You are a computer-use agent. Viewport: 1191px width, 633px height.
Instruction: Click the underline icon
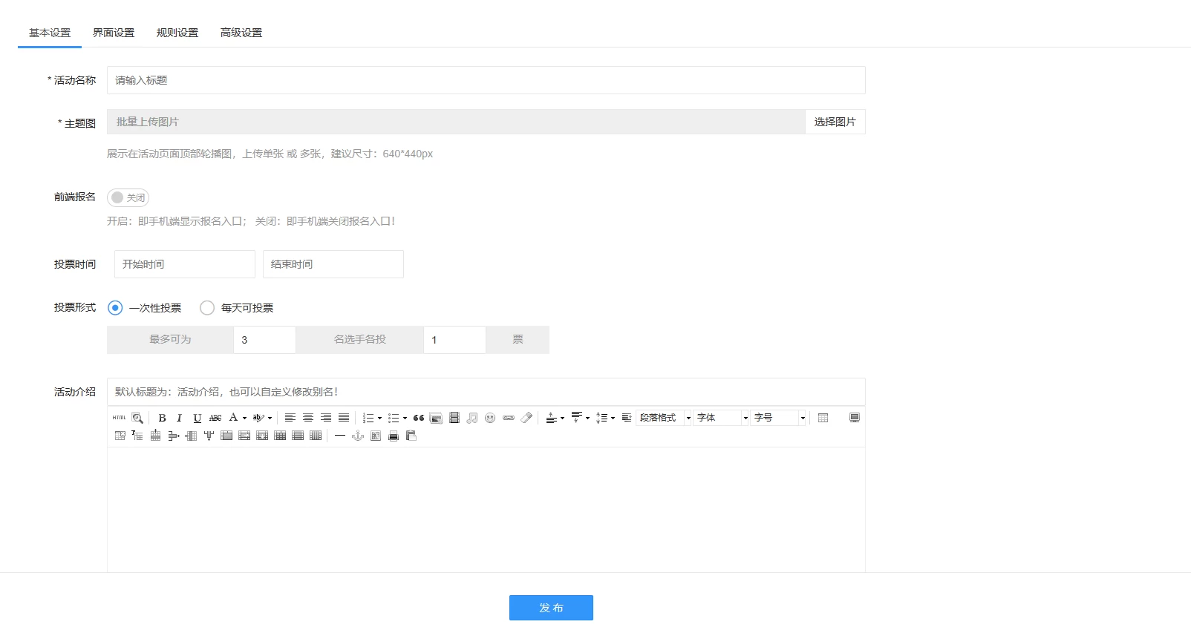coord(197,418)
